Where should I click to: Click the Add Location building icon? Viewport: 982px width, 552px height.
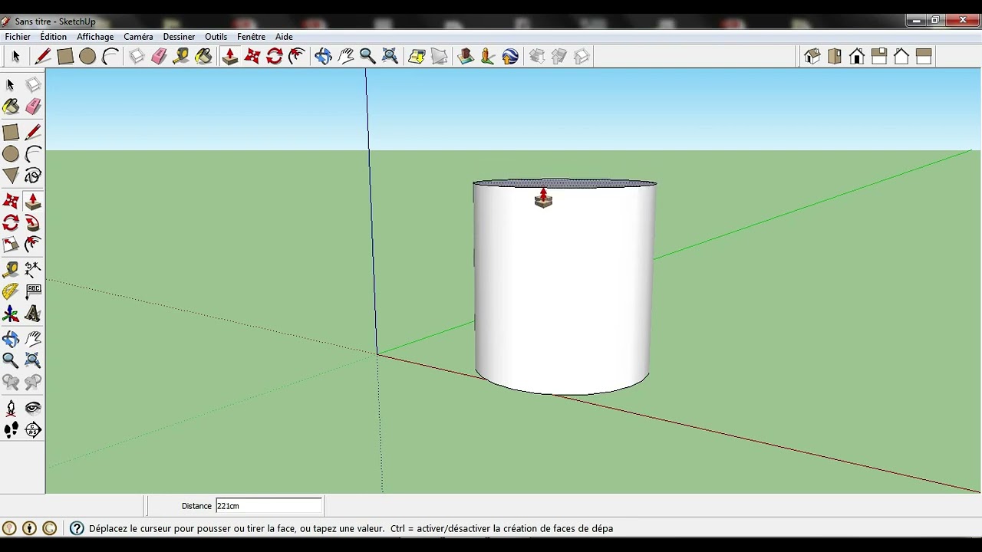pos(466,56)
